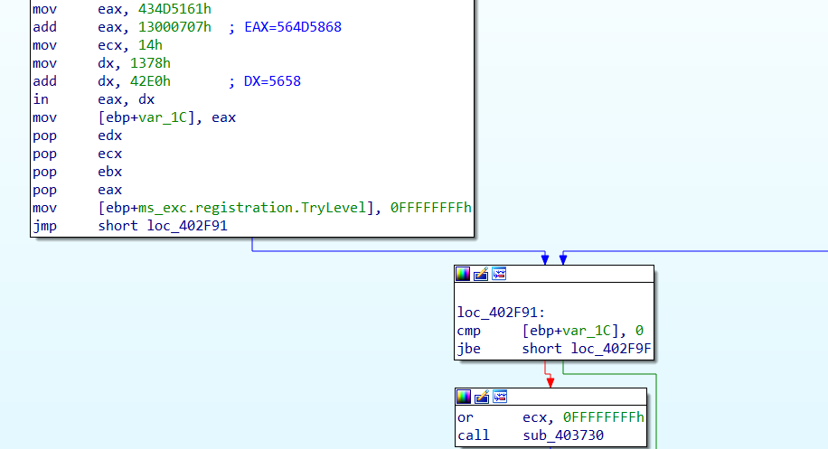The height and width of the screenshot is (449, 828).
Task: Click the call mnemonic in bottom block
Action: pyautogui.click(x=474, y=435)
